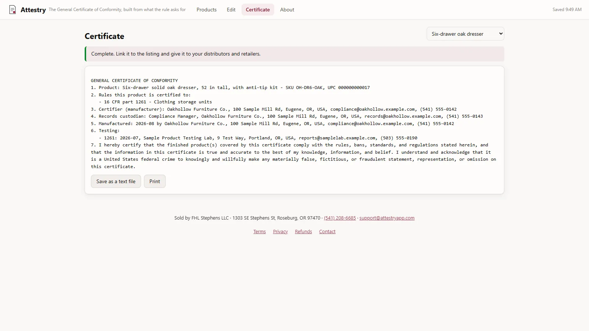This screenshot has height=331, width=589.
Task: Open the Products tab
Action: point(207,10)
